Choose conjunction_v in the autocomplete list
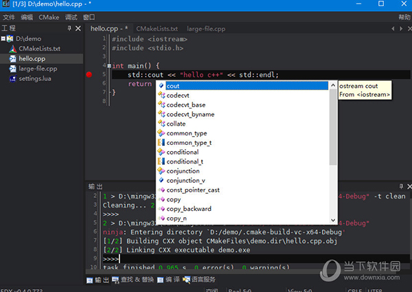The height and width of the screenshot is (292, 412). click(x=243, y=181)
